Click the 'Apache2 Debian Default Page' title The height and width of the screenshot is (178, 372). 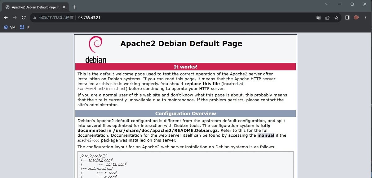point(181,43)
